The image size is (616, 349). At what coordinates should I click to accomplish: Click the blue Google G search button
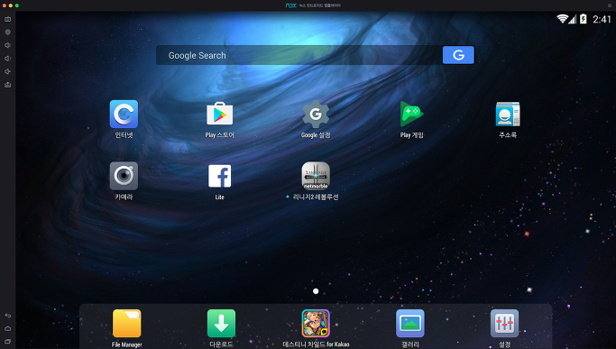(458, 55)
